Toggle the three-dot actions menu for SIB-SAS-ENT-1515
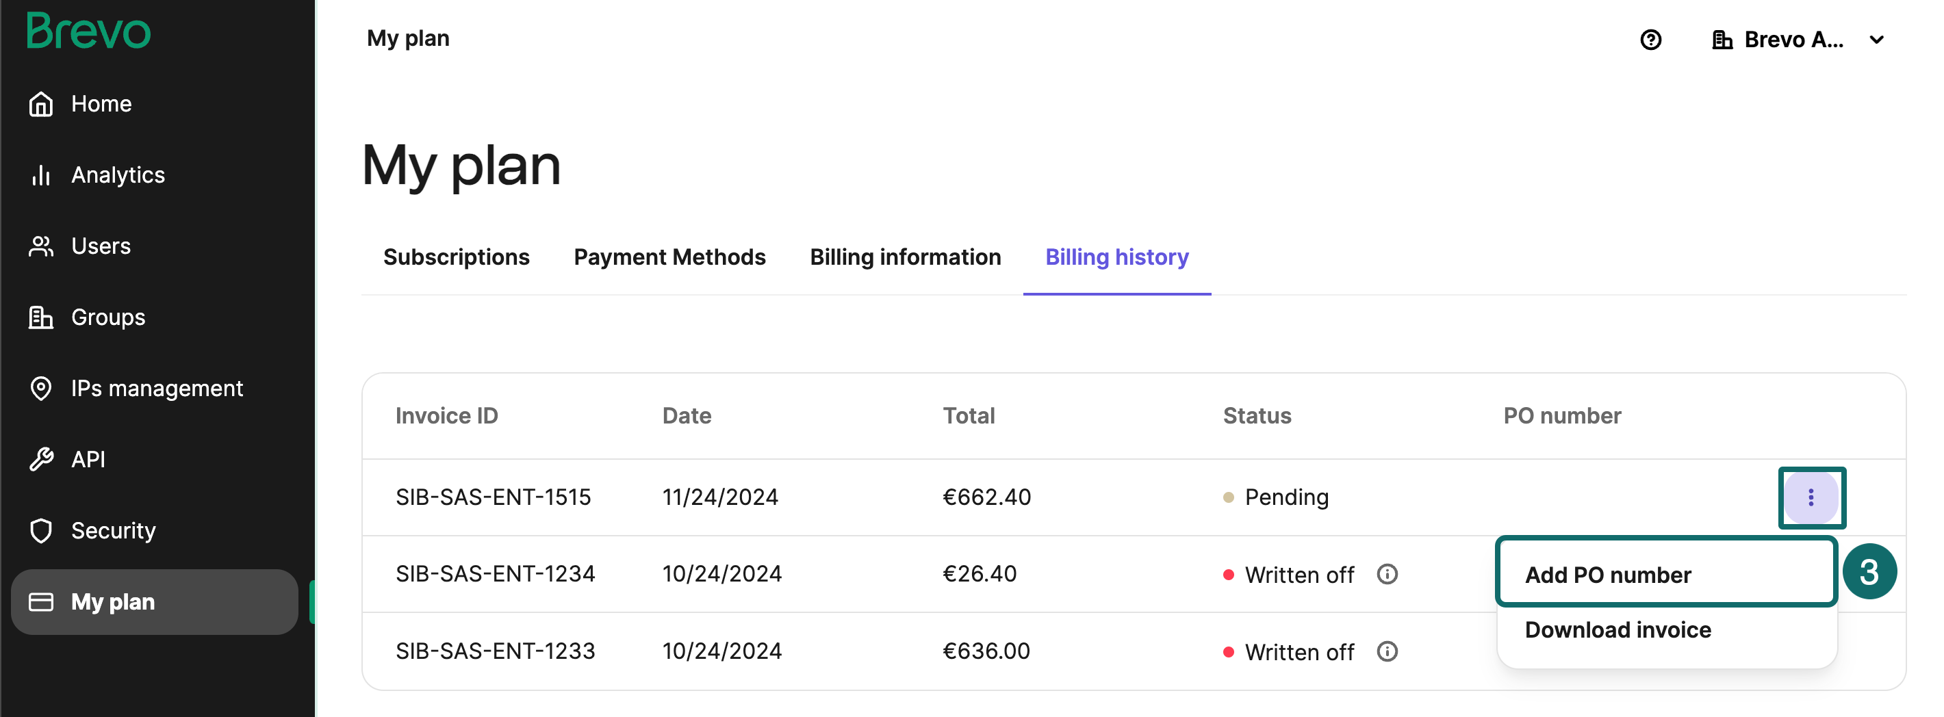The image size is (1944, 717). tap(1811, 497)
